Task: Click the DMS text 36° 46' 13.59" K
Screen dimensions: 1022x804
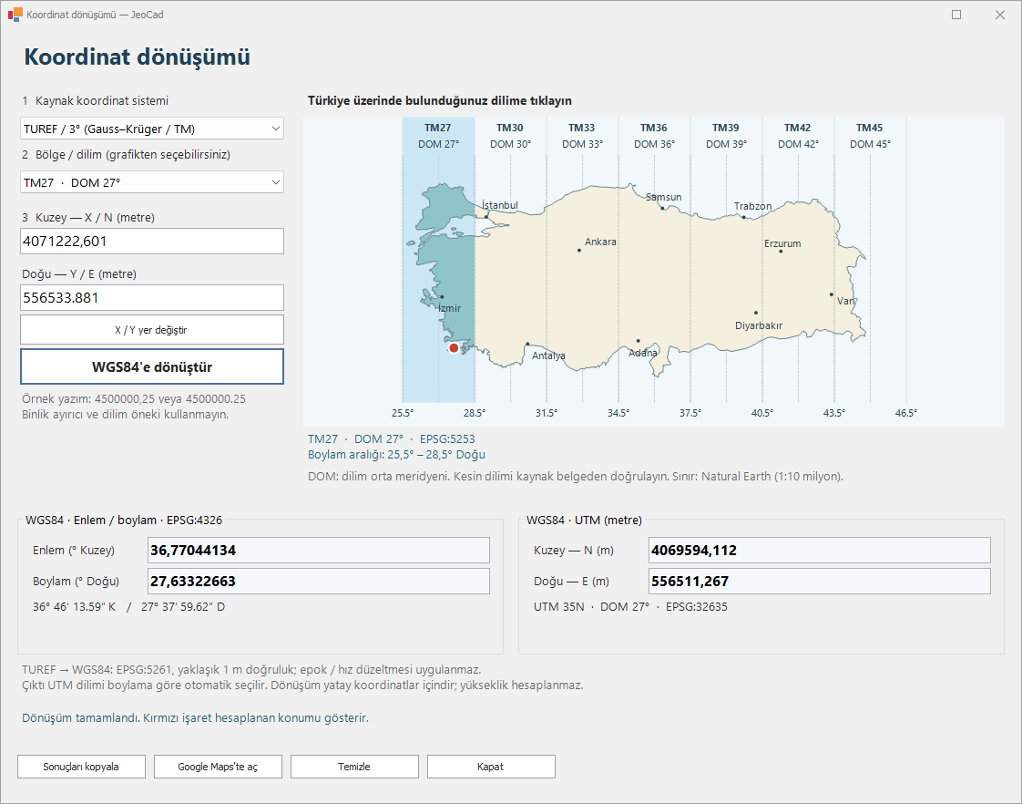Action: point(75,607)
